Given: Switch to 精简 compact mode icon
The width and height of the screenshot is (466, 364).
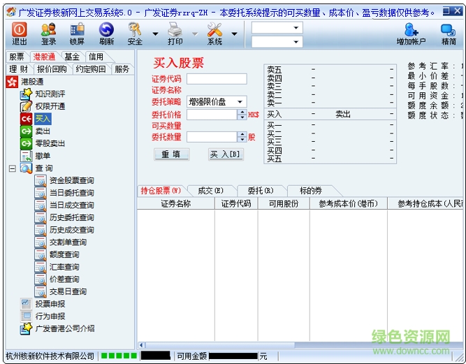Looking at the screenshot, I should (x=449, y=34).
